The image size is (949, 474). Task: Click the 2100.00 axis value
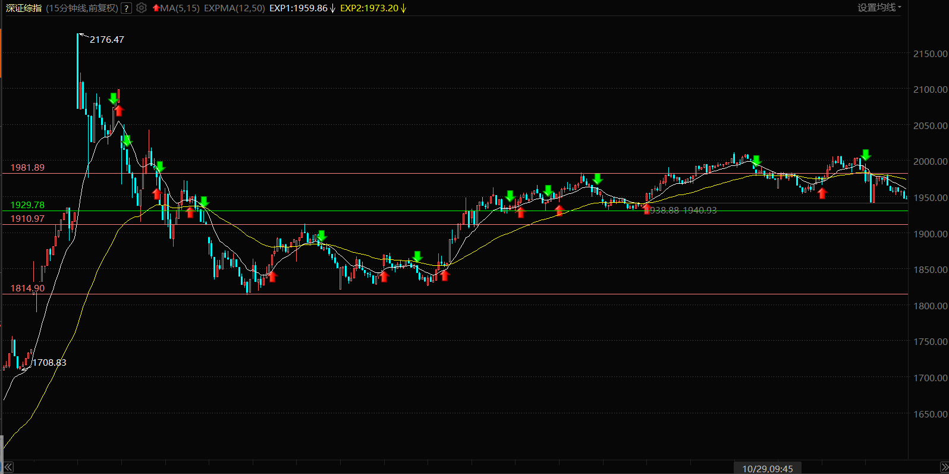coord(930,89)
